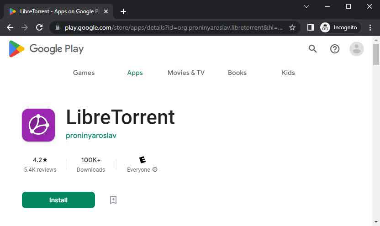Image resolution: width=380 pixels, height=226 pixels.
Task: View the 4.2 star rating
Action: 40,160
